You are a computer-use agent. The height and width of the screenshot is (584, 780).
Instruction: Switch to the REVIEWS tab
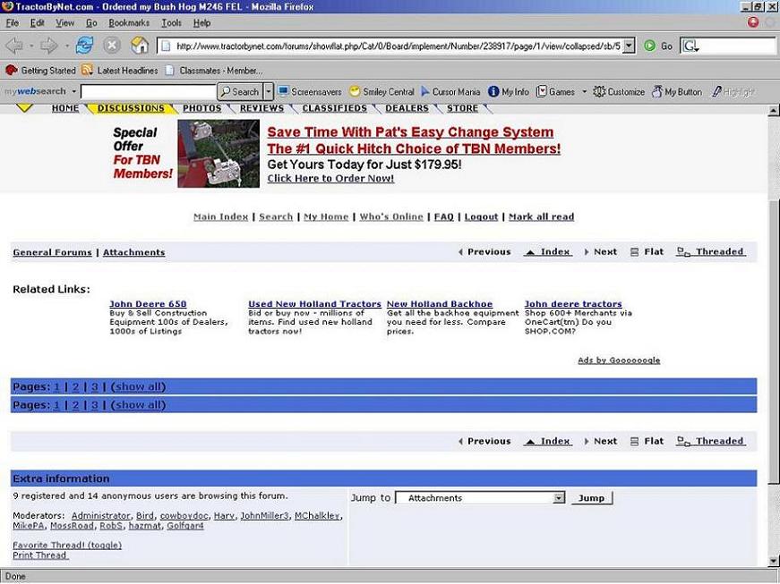coord(261,108)
